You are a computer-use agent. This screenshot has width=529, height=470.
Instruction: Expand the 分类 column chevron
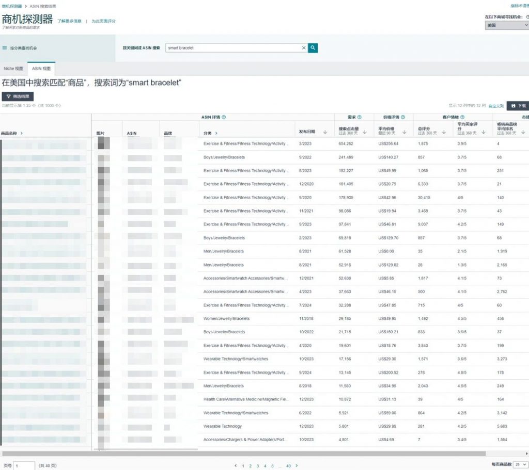coord(216,134)
